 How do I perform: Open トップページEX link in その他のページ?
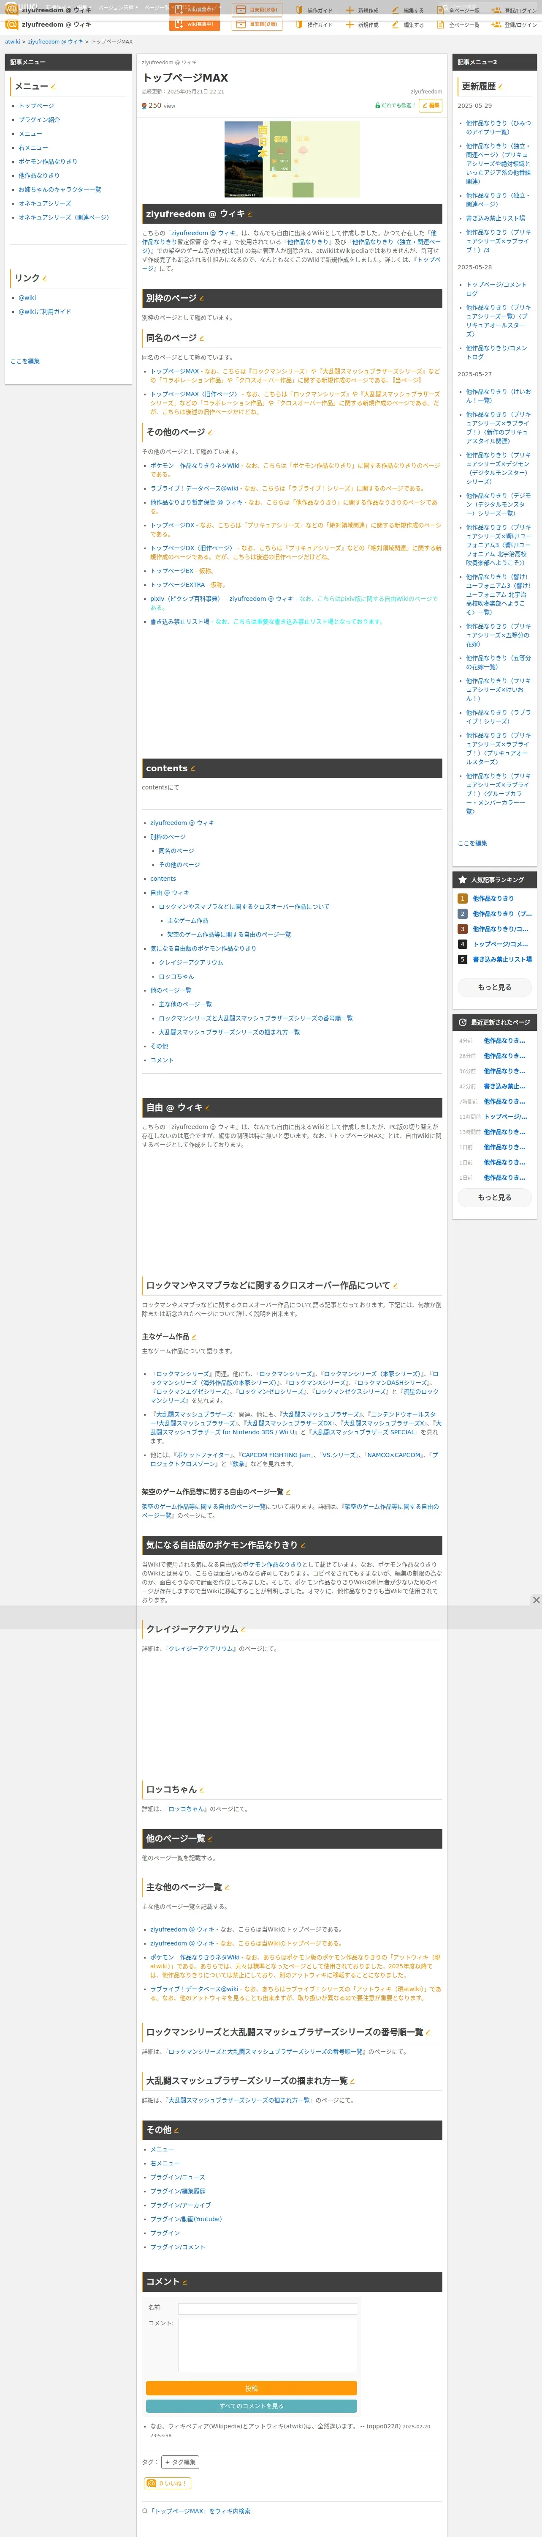pos(172,571)
